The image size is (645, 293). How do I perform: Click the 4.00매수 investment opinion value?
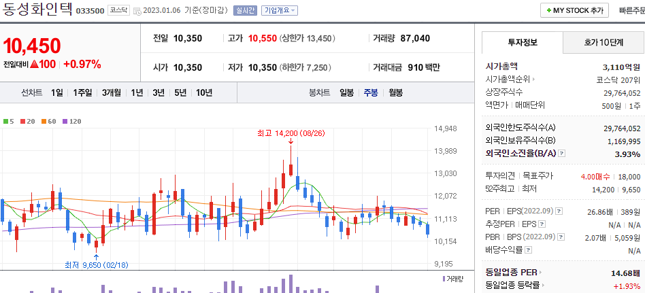[597, 177]
